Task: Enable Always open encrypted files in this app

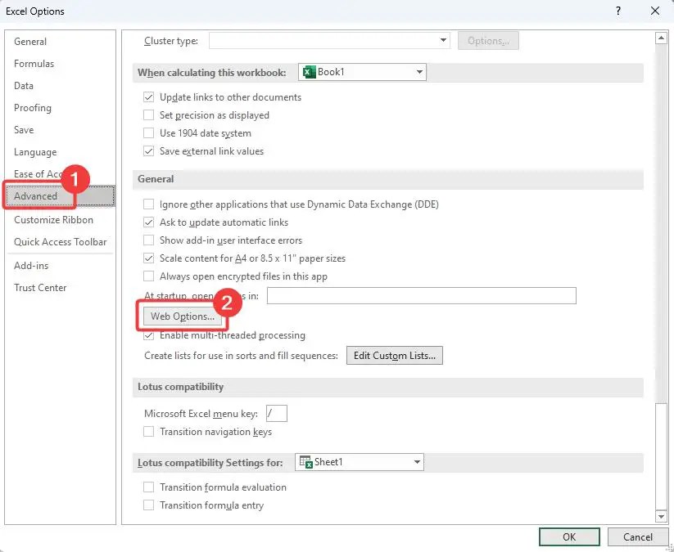Action: point(148,276)
